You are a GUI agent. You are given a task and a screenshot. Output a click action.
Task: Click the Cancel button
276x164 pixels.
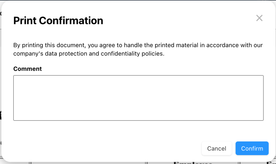pyautogui.click(x=216, y=148)
